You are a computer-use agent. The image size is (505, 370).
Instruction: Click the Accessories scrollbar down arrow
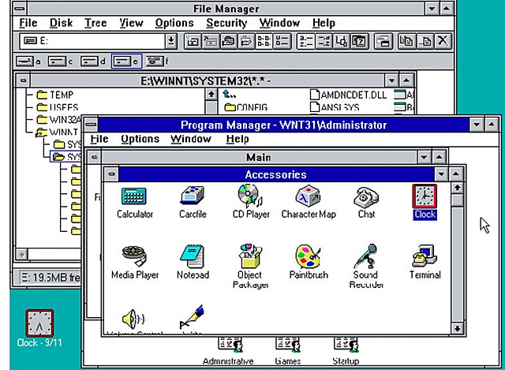458,328
